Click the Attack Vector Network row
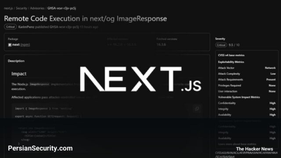The width and height of the screenshot is (281, 158). point(247,68)
